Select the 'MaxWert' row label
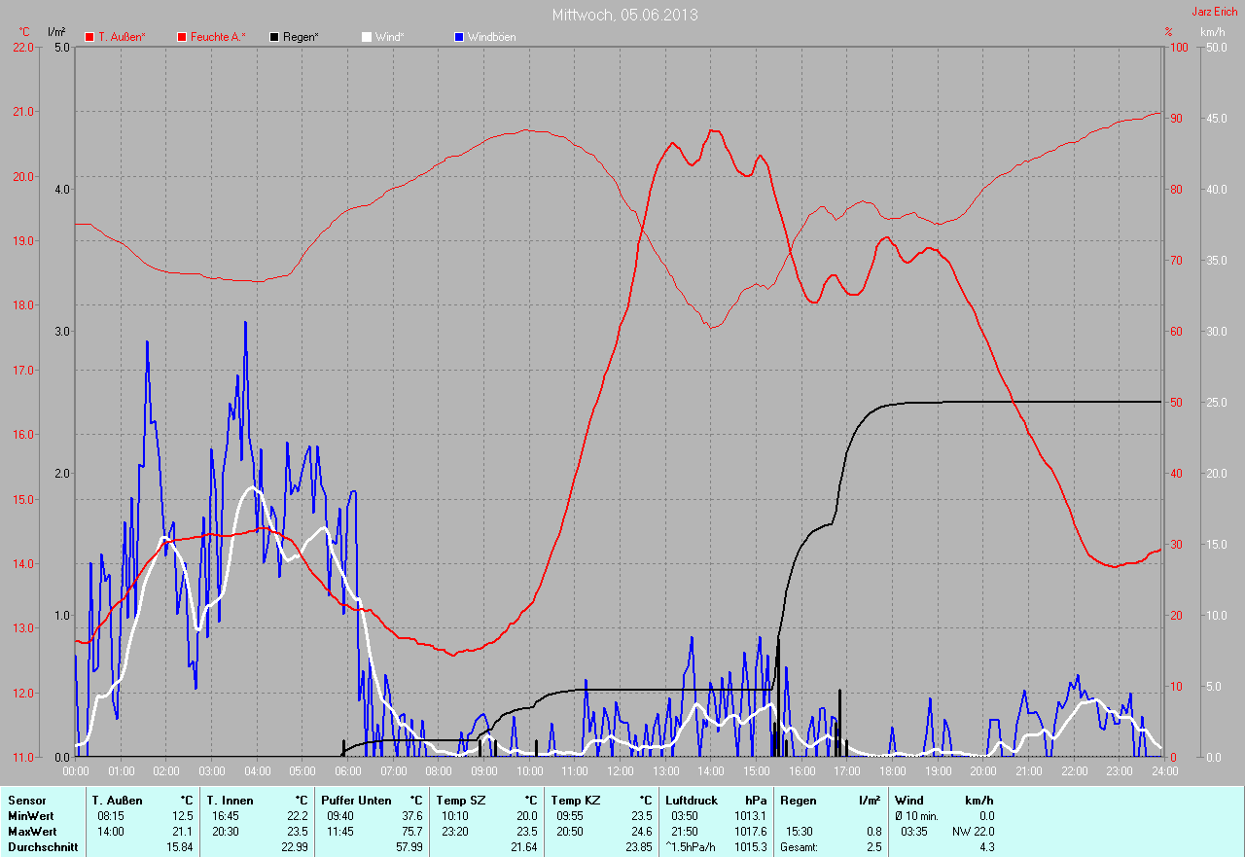 [x=31, y=832]
